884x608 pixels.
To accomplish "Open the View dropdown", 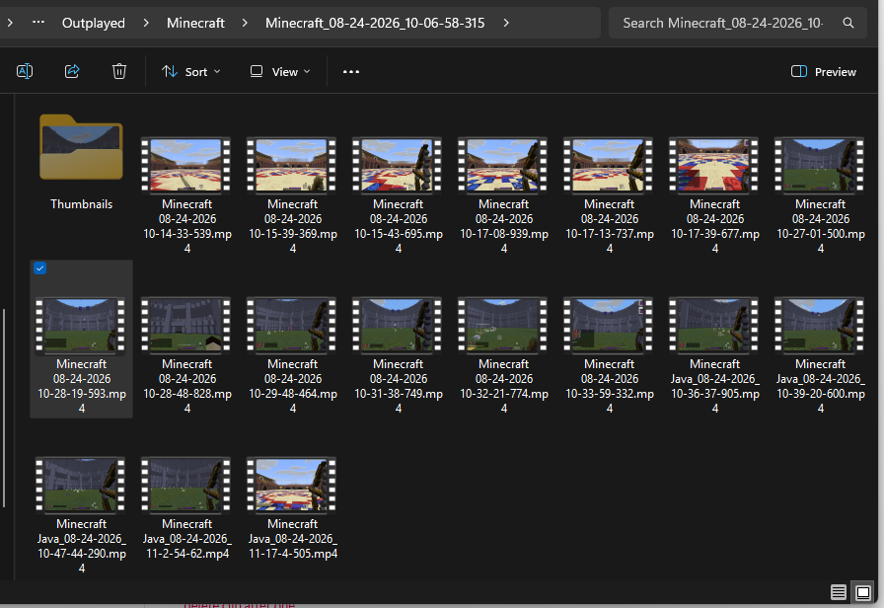I will tap(280, 72).
